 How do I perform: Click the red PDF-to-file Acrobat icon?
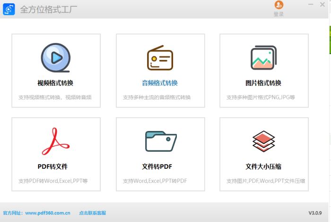click(x=55, y=141)
